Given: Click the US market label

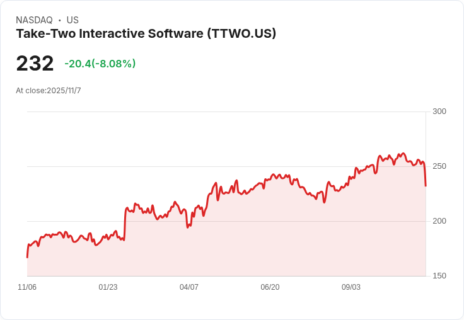Looking at the screenshot, I should (x=72, y=20).
